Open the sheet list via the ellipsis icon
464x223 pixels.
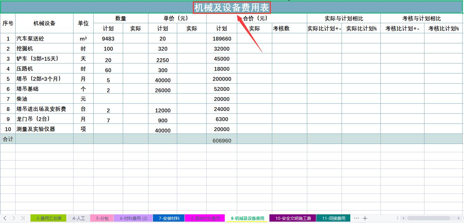pyautogui.click(x=356, y=218)
